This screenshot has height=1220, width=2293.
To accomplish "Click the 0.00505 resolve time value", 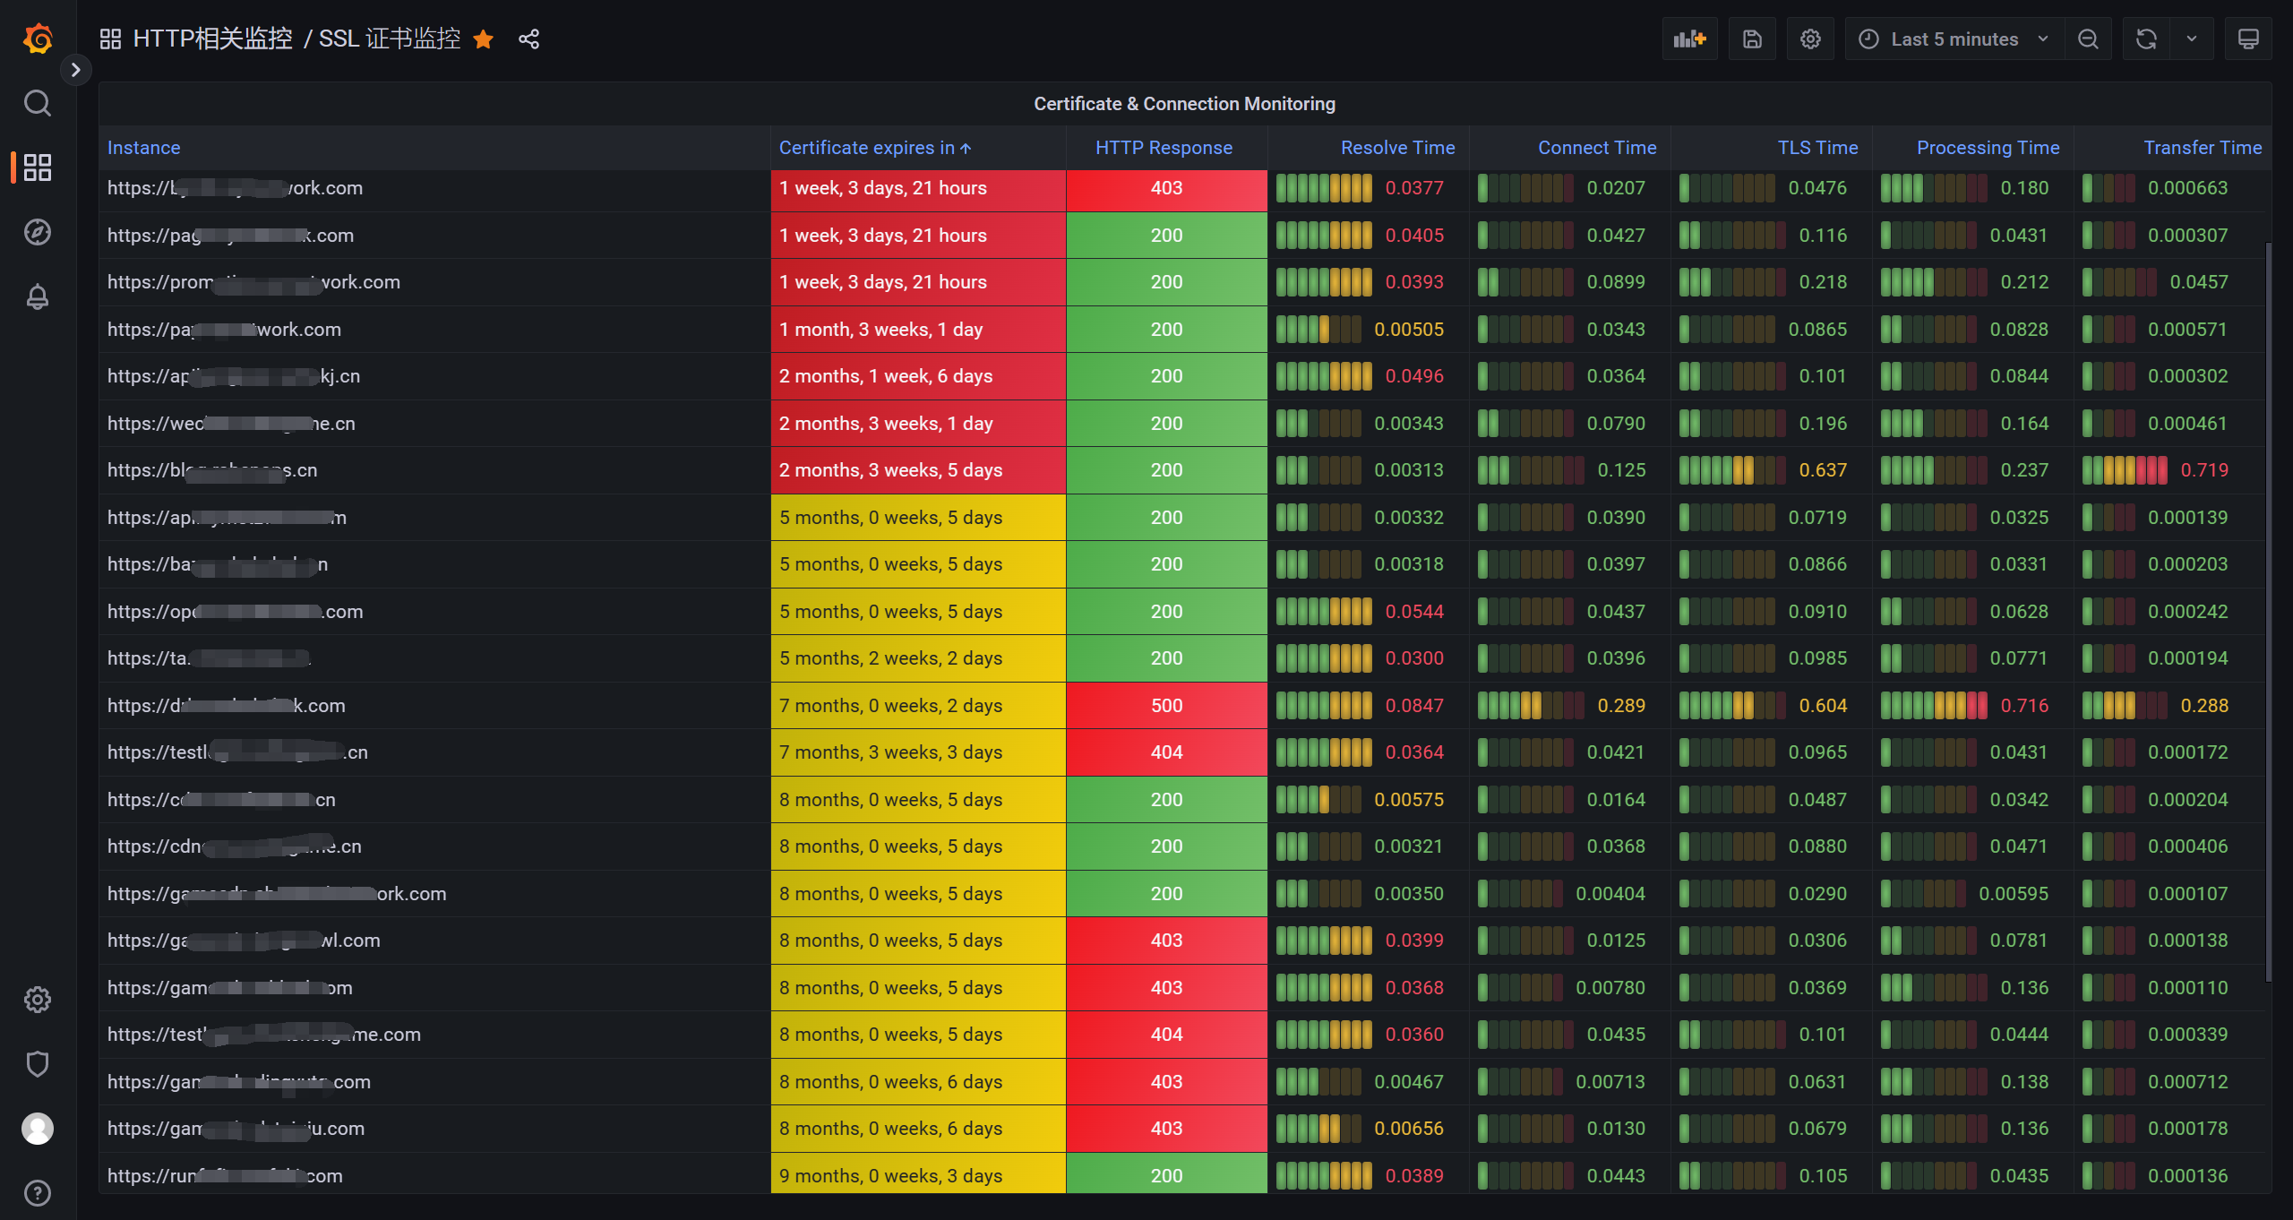I will tap(1409, 330).
